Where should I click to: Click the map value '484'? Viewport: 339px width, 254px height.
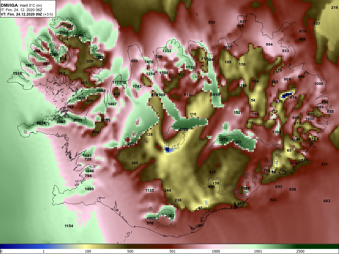point(302,39)
